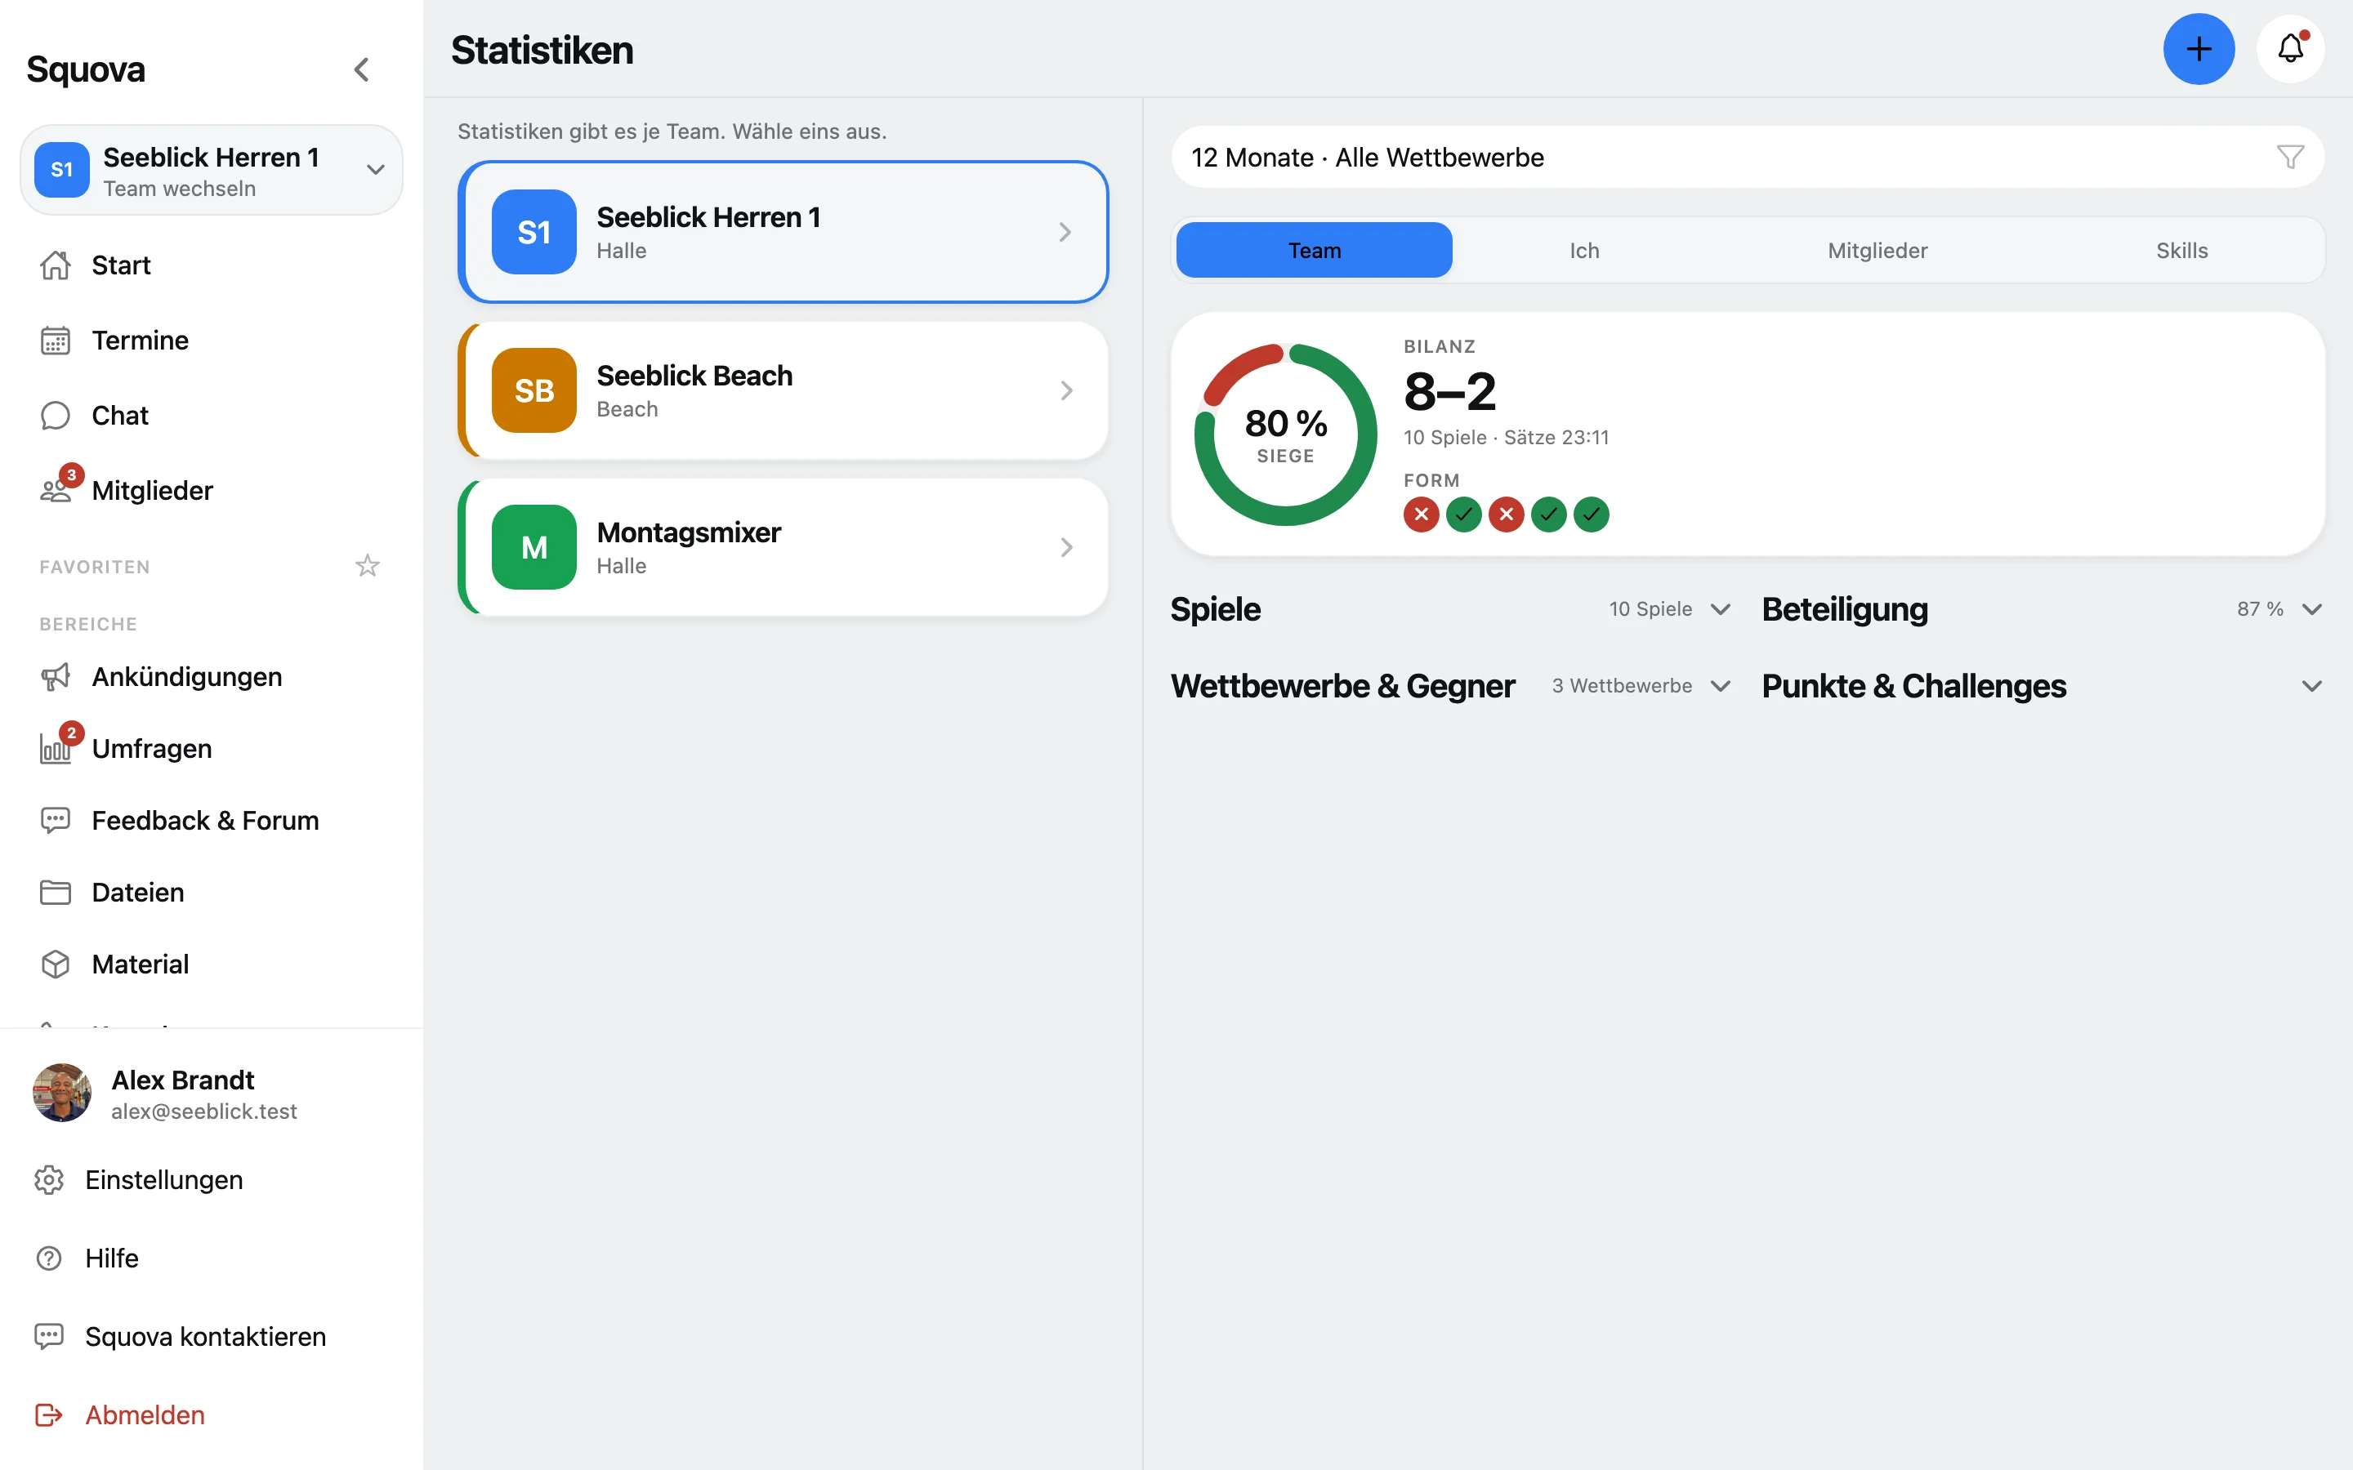Switch to the Skills tab
This screenshot has height=1470, width=2353.
coord(2181,251)
